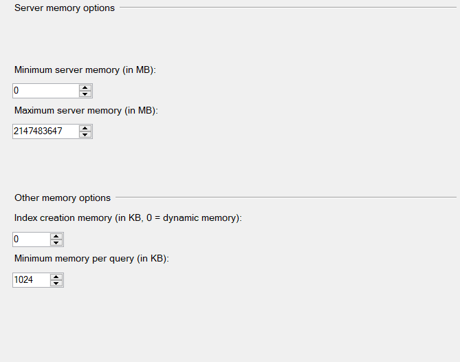Click the Minimum server memory input field
This screenshot has height=362, width=460.
pyautogui.click(x=45, y=91)
